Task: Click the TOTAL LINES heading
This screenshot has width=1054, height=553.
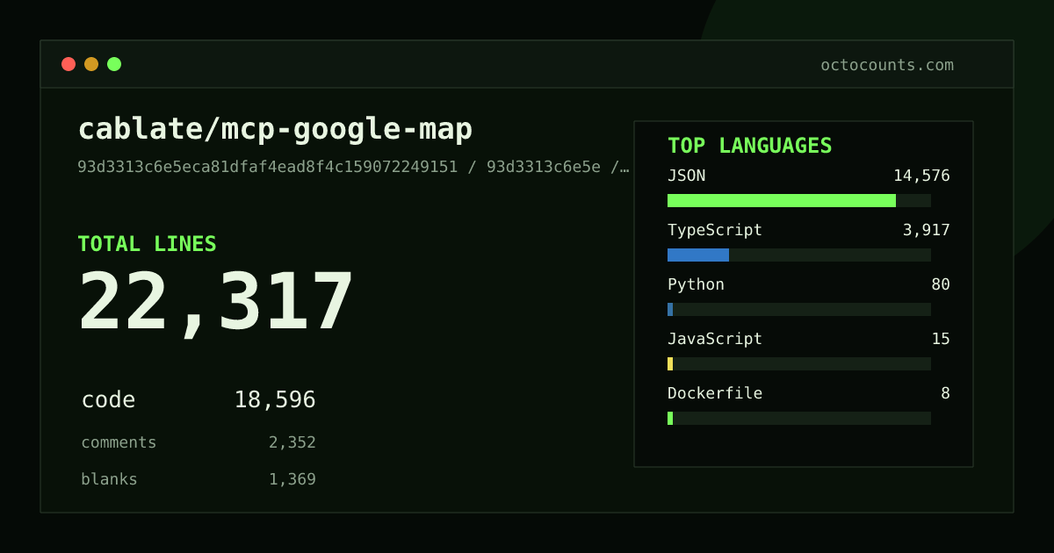Action: coord(147,244)
